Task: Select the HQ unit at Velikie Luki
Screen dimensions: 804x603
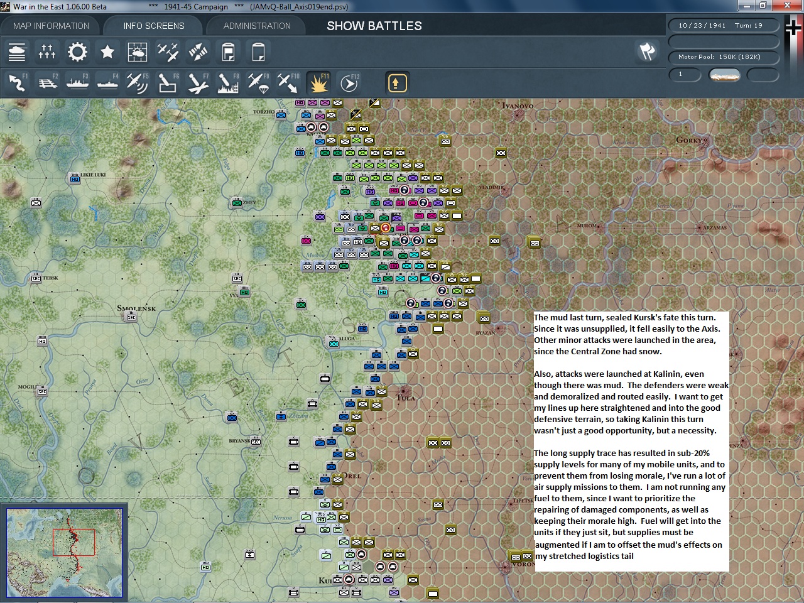Action: click(75, 180)
